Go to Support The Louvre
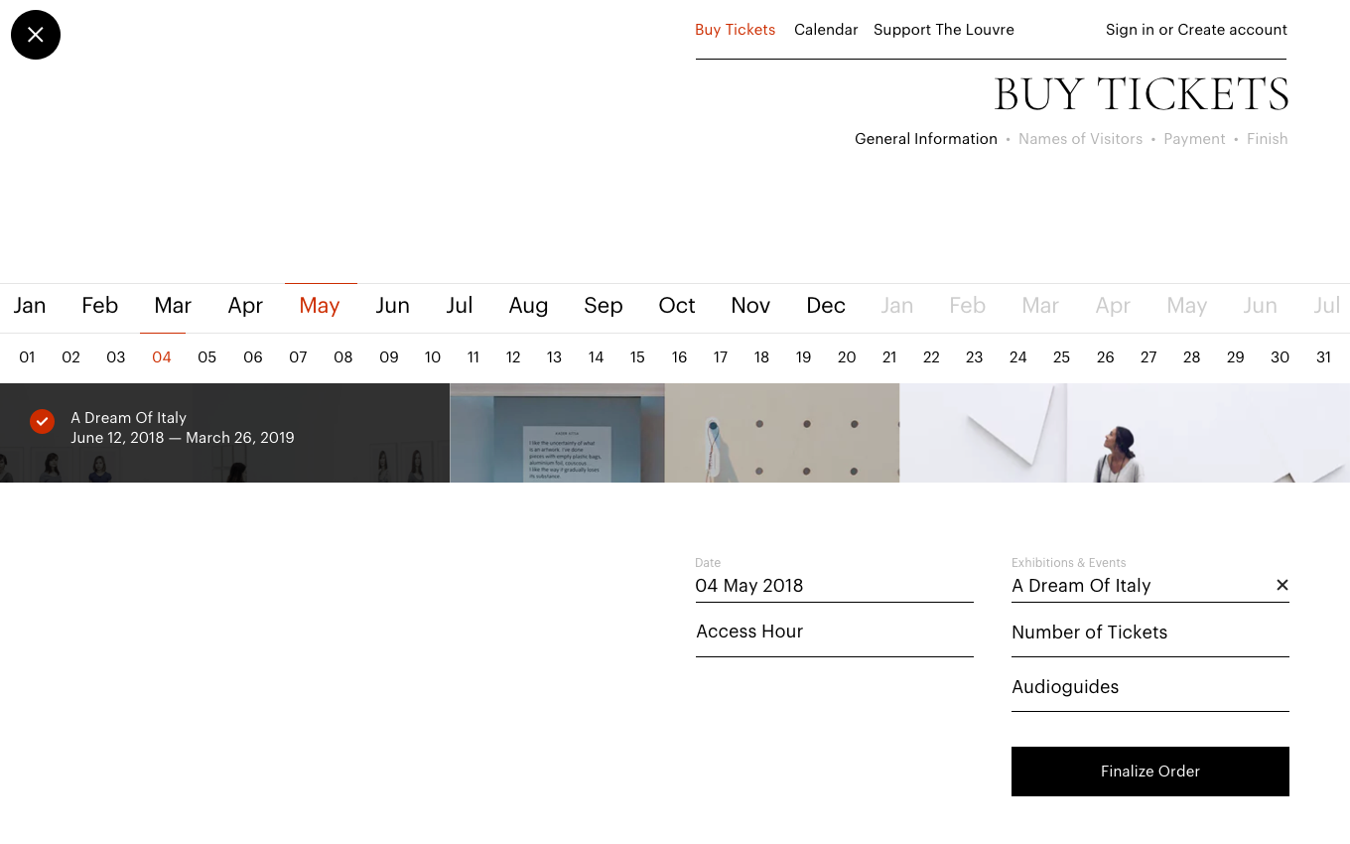This screenshot has width=1350, height=844. tap(943, 30)
